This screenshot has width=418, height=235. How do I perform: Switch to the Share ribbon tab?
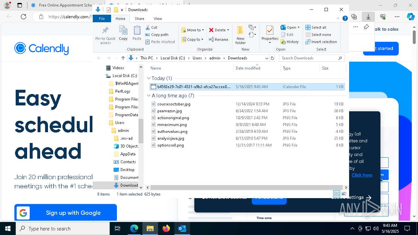click(x=139, y=19)
